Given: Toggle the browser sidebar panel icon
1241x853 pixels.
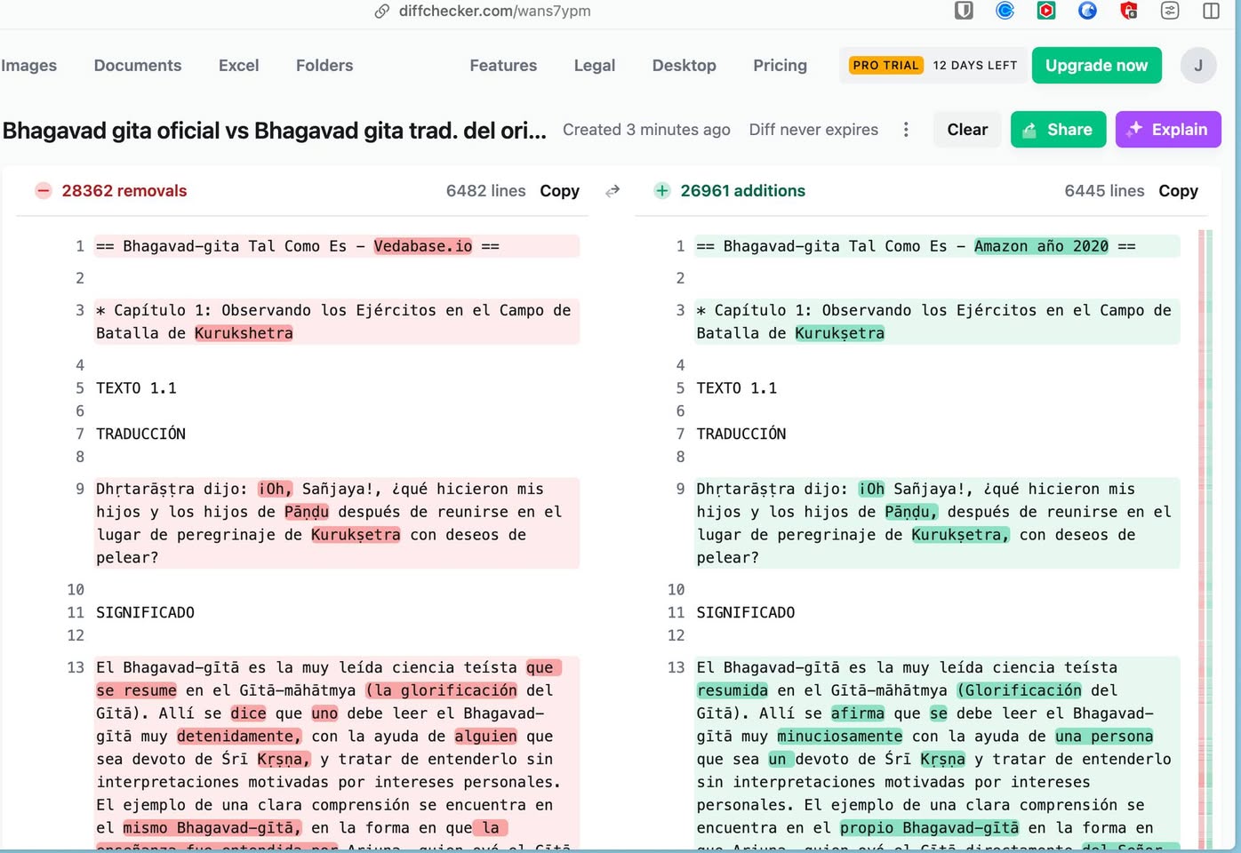Looking at the screenshot, I should point(1211,11).
